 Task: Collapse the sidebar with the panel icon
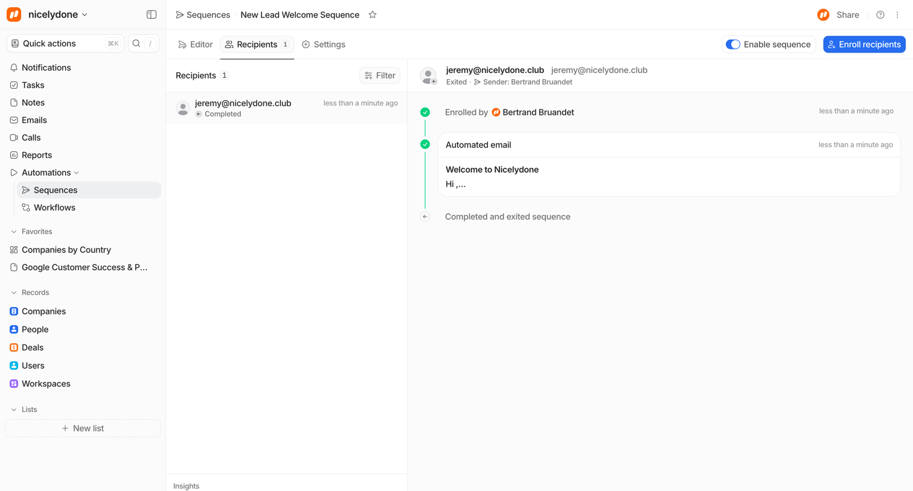point(152,14)
